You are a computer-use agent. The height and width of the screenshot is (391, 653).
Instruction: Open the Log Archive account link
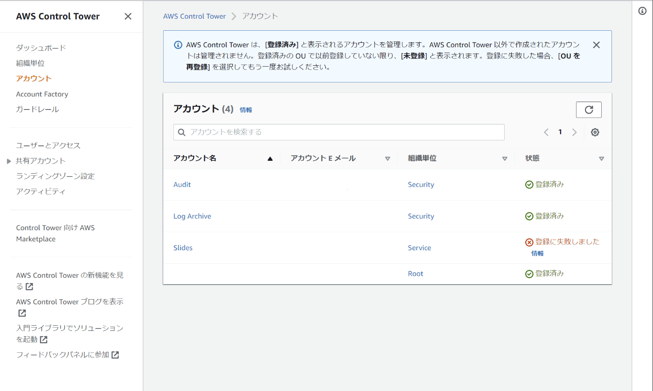coord(192,216)
